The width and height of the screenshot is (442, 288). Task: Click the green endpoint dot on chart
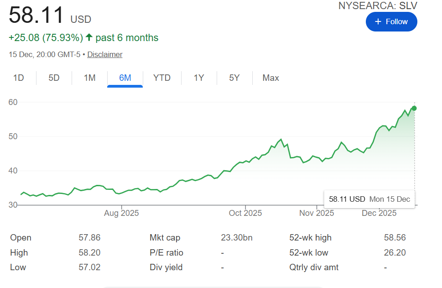414,108
